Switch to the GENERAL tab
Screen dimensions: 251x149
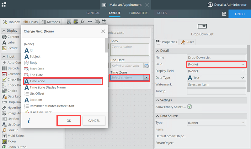pyautogui.click(x=93, y=13)
